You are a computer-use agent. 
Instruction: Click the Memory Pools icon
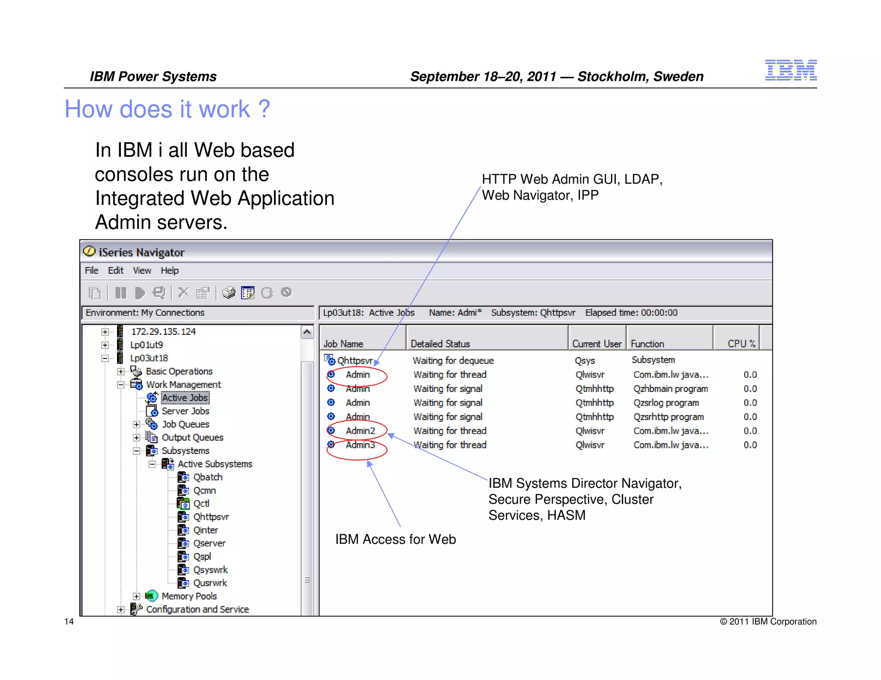pyautogui.click(x=152, y=596)
